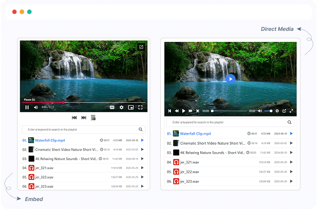
Task: Select Waterfall Clip.mp4 in the Direct Media playlist
Action: click(x=195, y=133)
